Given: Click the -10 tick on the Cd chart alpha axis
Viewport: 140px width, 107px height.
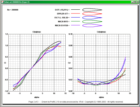Looking at the screenshot, I should 73,93.
